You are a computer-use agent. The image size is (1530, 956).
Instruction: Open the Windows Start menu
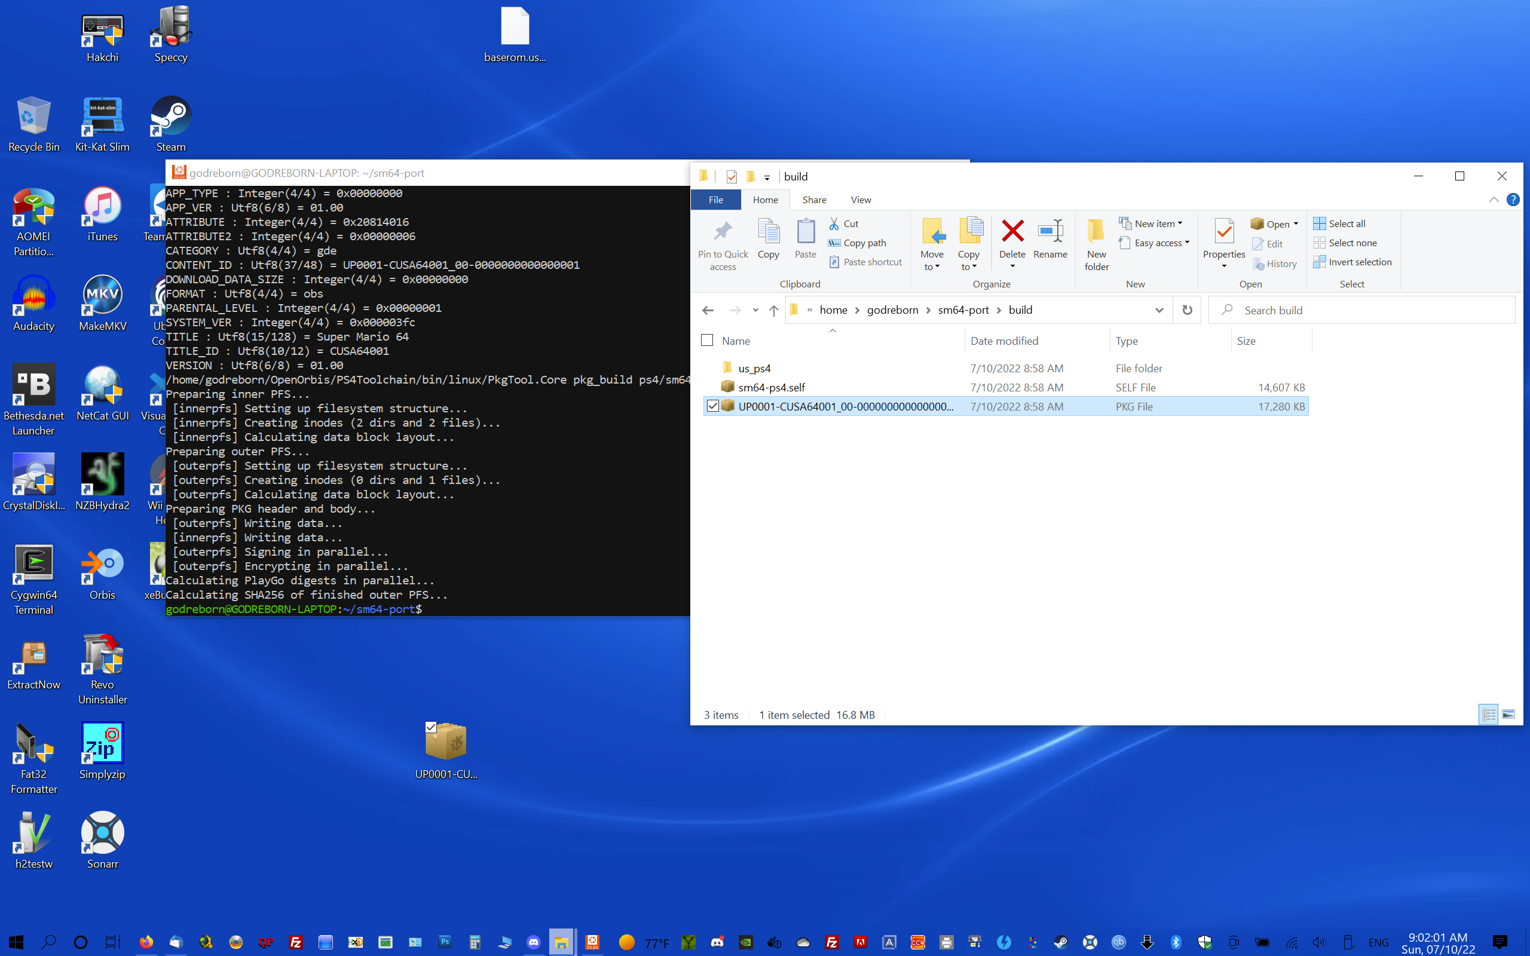click(x=16, y=942)
